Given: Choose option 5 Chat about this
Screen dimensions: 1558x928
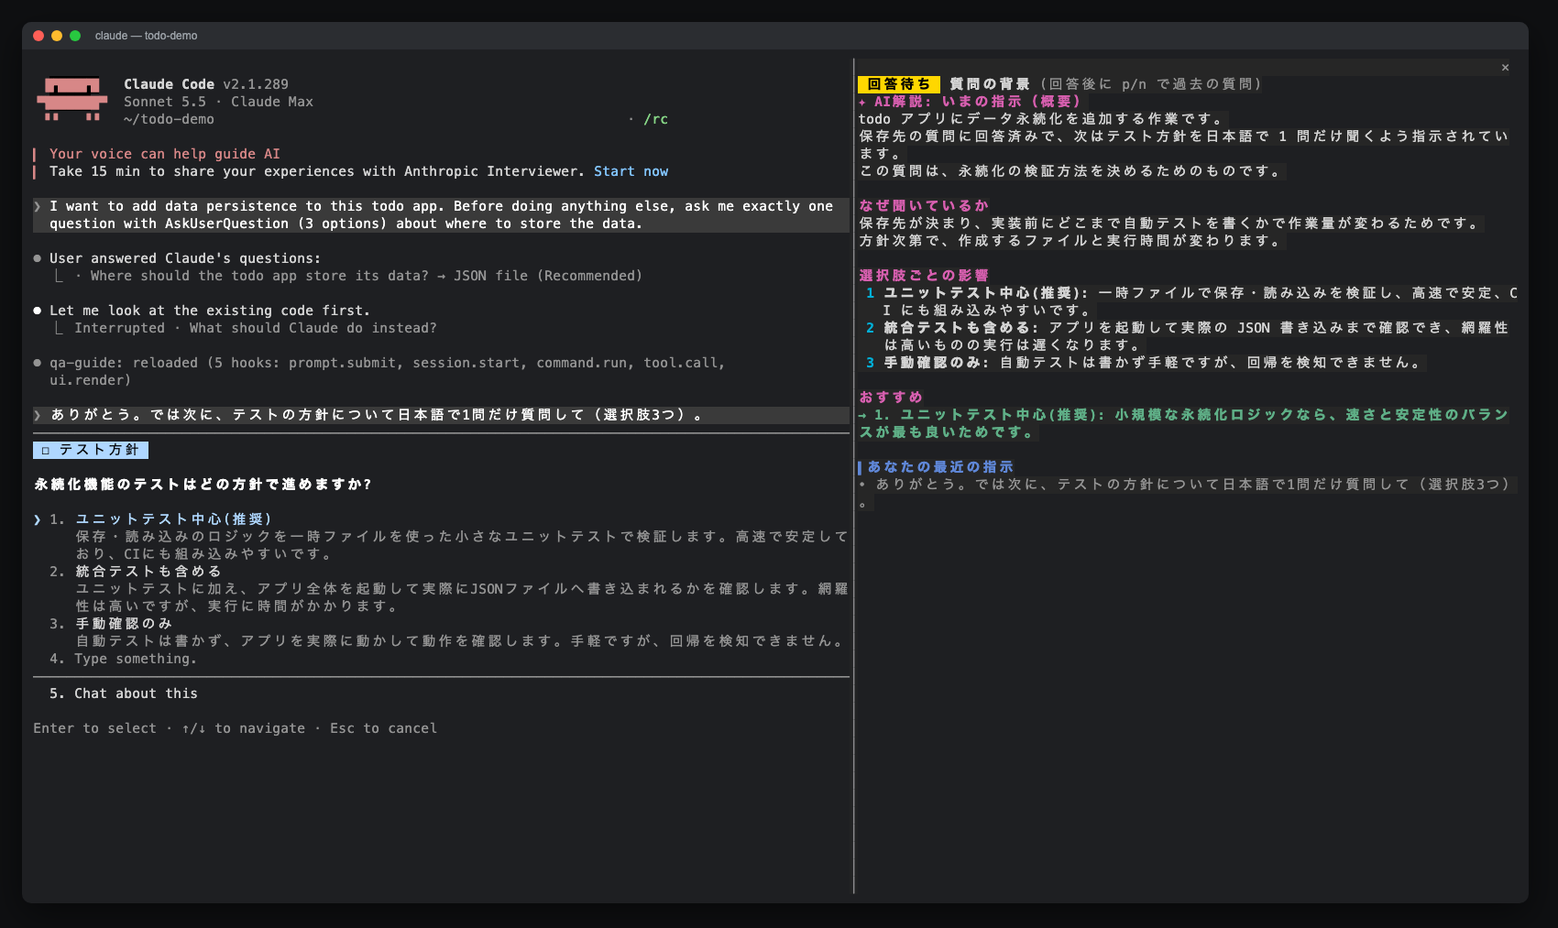Looking at the screenshot, I should [x=123, y=693].
